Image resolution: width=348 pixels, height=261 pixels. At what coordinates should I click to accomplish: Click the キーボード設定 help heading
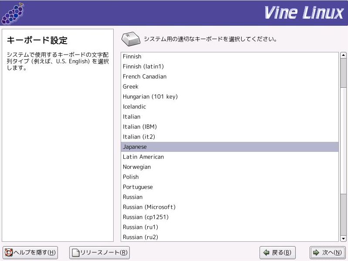37,40
